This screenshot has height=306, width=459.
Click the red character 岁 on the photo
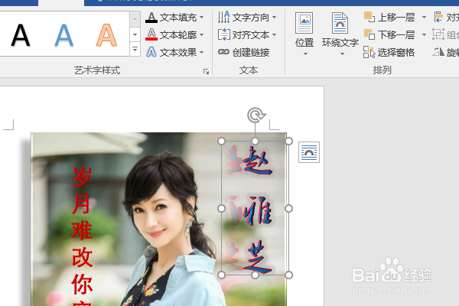[83, 177]
